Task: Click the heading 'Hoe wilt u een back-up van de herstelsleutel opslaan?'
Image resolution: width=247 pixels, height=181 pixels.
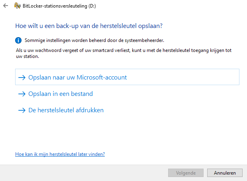Action: click(89, 26)
